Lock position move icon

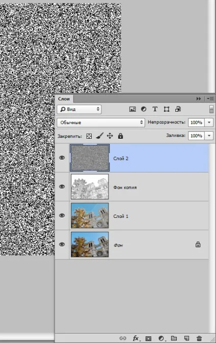point(110,136)
